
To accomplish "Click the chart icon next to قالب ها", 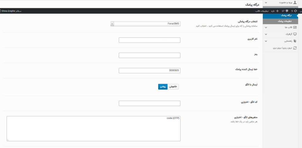I will click(x=295, y=27).
